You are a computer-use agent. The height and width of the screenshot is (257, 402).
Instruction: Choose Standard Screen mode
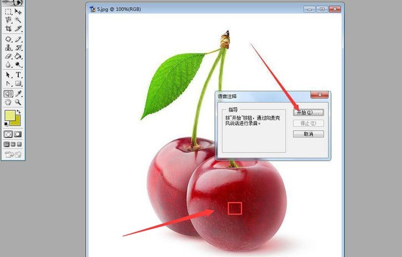pos(7,145)
